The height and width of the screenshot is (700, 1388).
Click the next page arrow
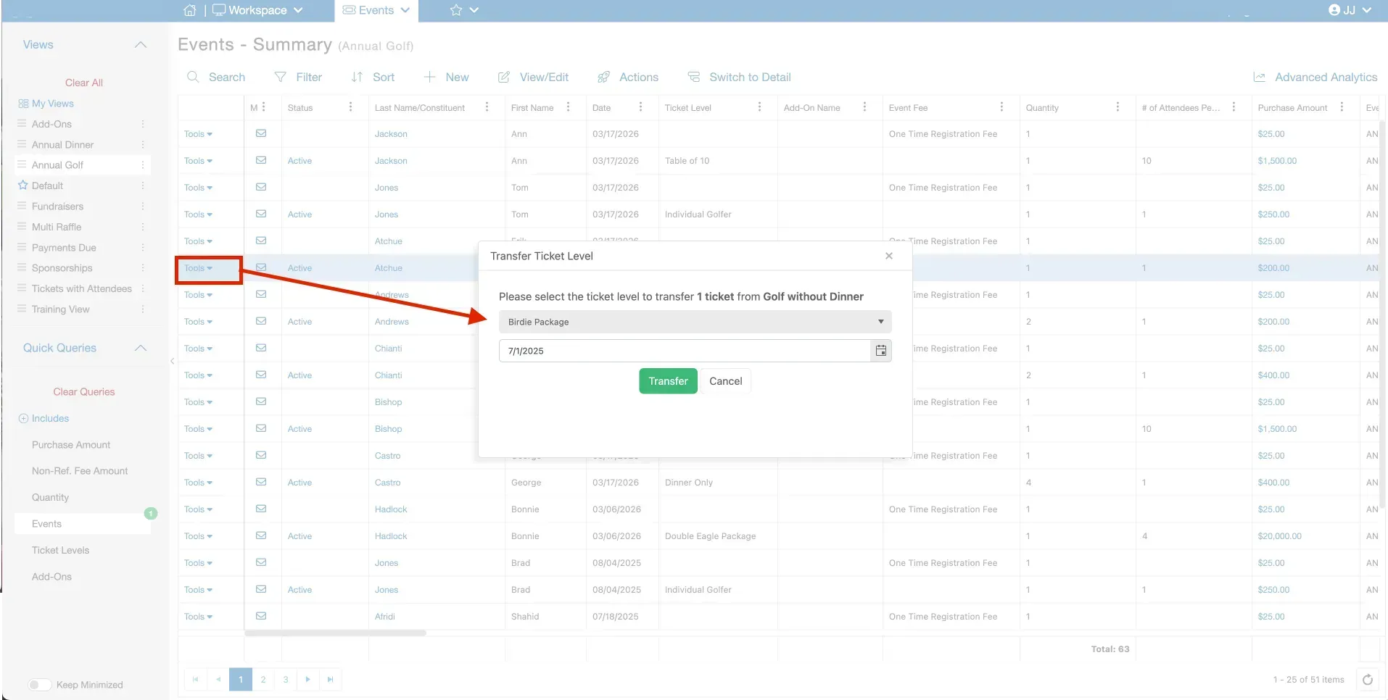(x=308, y=680)
